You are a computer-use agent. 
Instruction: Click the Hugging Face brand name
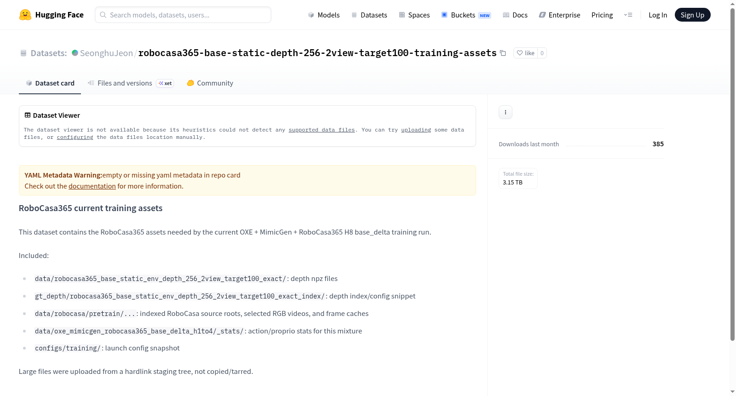coord(59,15)
